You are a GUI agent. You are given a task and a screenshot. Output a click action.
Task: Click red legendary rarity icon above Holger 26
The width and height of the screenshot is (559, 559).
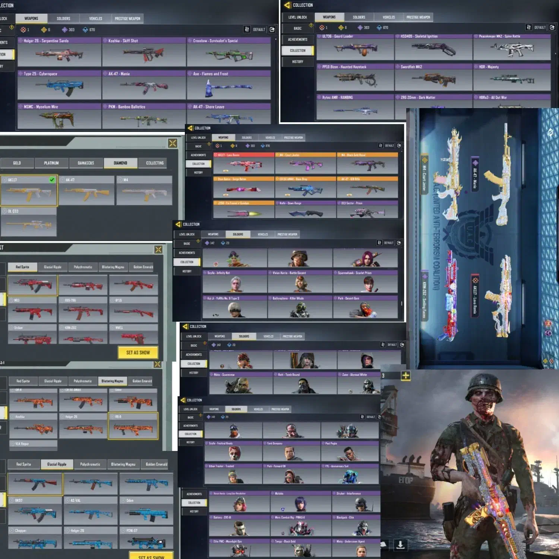pos(23,30)
